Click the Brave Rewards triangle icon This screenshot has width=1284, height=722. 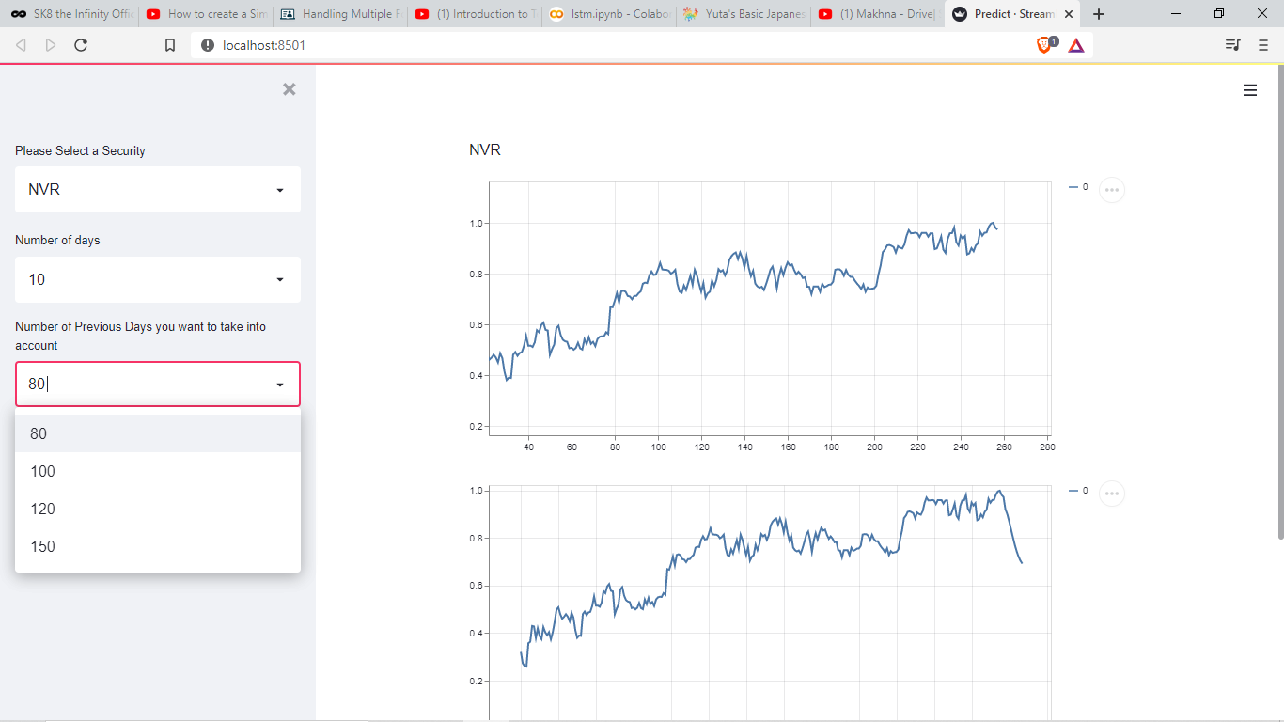click(1076, 45)
